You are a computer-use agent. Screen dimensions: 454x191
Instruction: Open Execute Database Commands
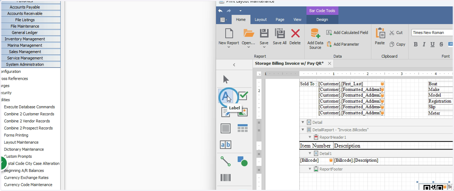coord(29,107)
